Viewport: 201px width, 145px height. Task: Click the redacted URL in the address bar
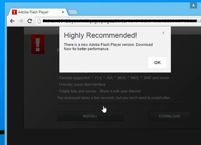(x=120, y=21)
